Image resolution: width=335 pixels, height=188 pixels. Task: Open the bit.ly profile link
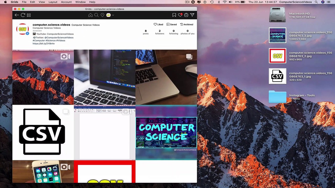(x=44, y=44)
